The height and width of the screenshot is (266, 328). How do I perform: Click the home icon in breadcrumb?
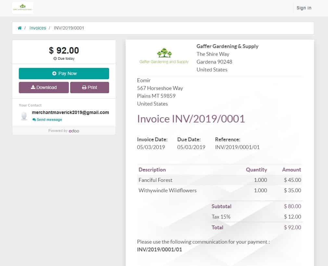click(20, 28)
